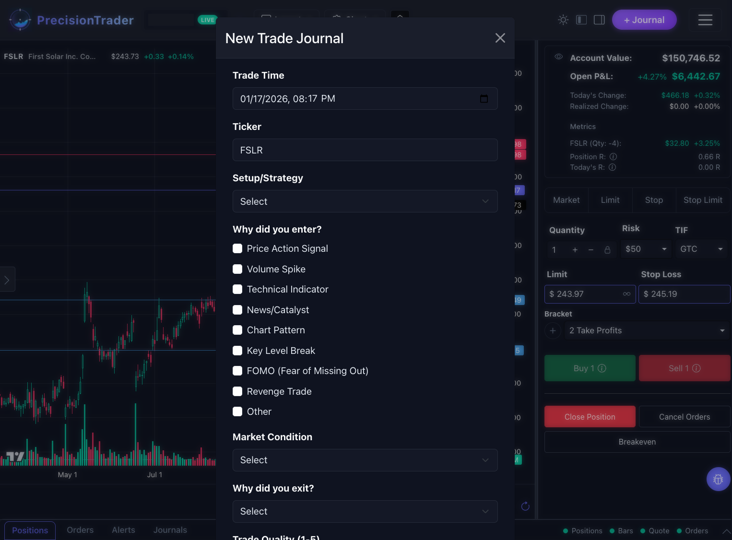732x540 pixels.
Task: Check Technical Indicator checkbox
Action: 237,289
